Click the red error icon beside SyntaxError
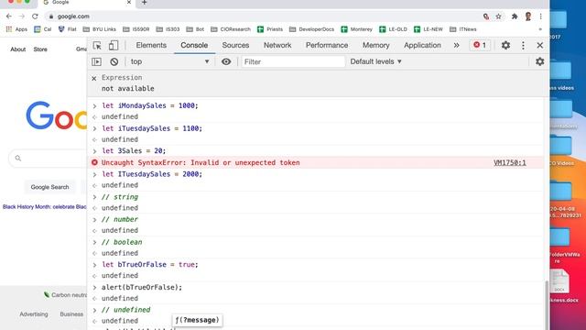 pyautogui.click(x=94, y=162)
